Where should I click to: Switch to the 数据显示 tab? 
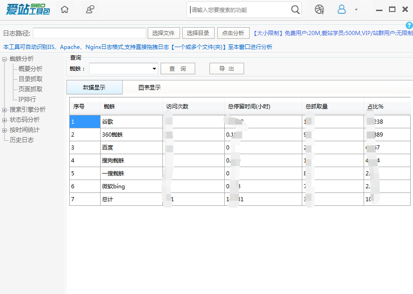94,88
